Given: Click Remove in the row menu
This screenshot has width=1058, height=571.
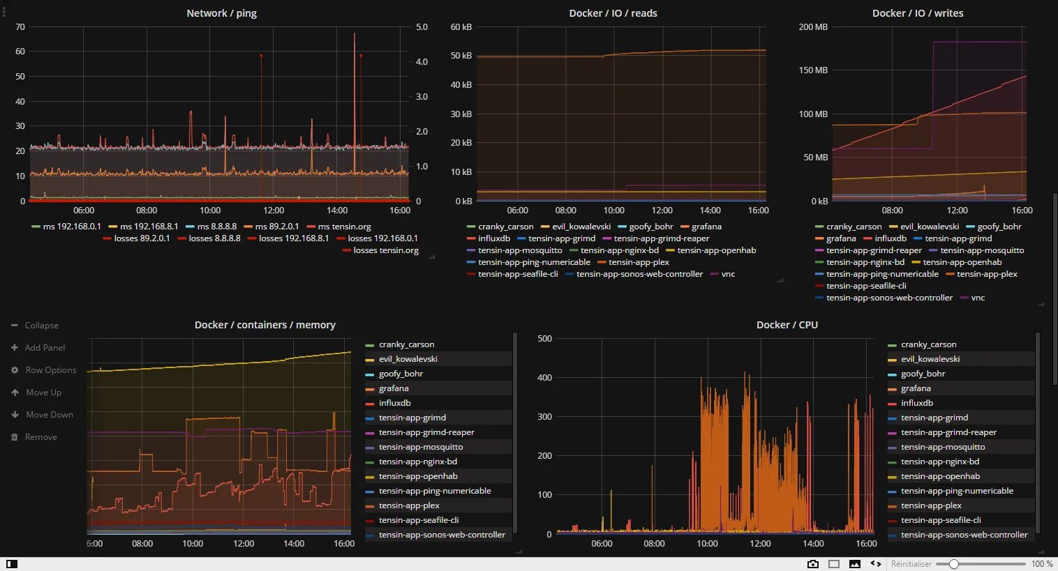Looking at the screenshot, I should [34, 437].
